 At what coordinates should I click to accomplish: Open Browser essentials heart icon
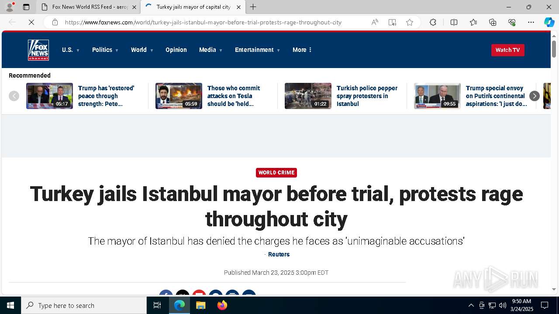coord(512,22)
